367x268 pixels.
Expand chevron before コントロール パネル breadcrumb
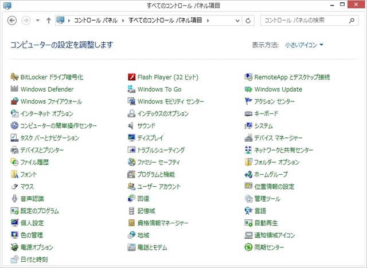(69, 21)
